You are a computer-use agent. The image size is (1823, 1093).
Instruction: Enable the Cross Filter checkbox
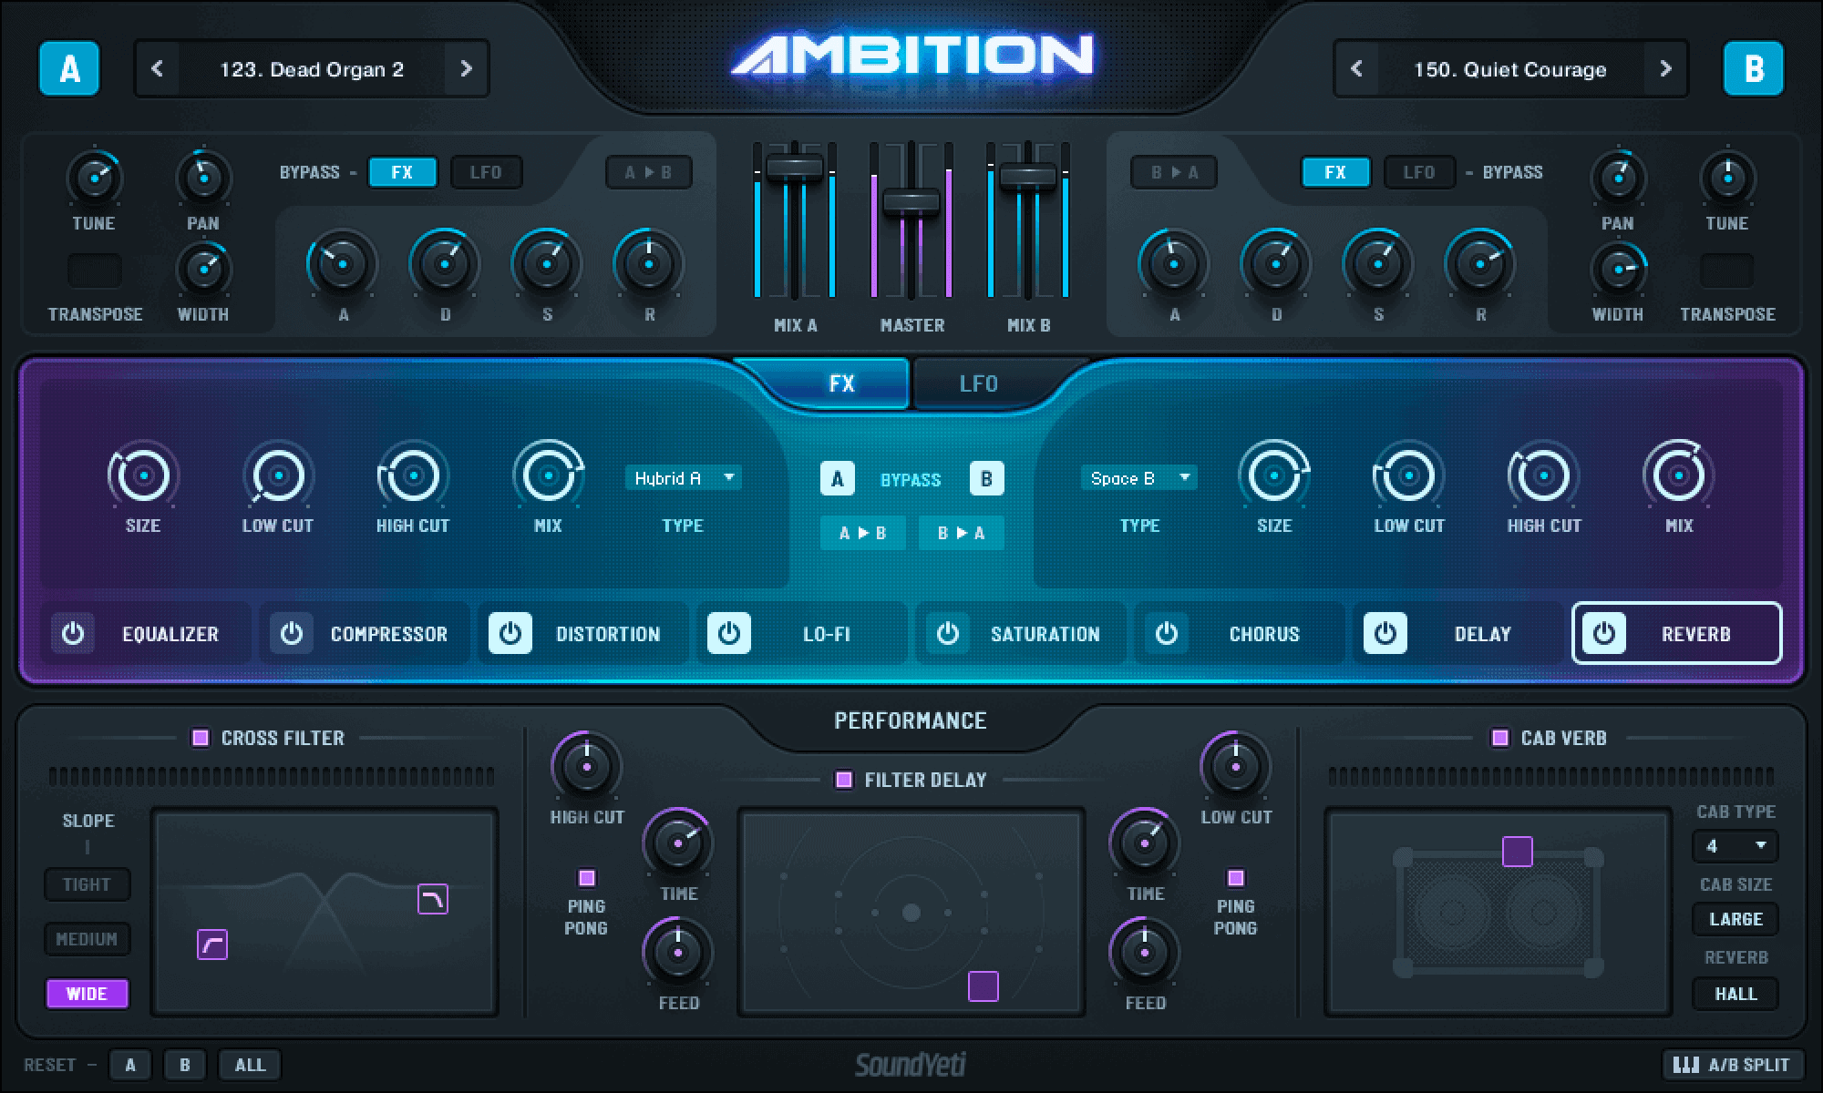[x=201, y=738]
